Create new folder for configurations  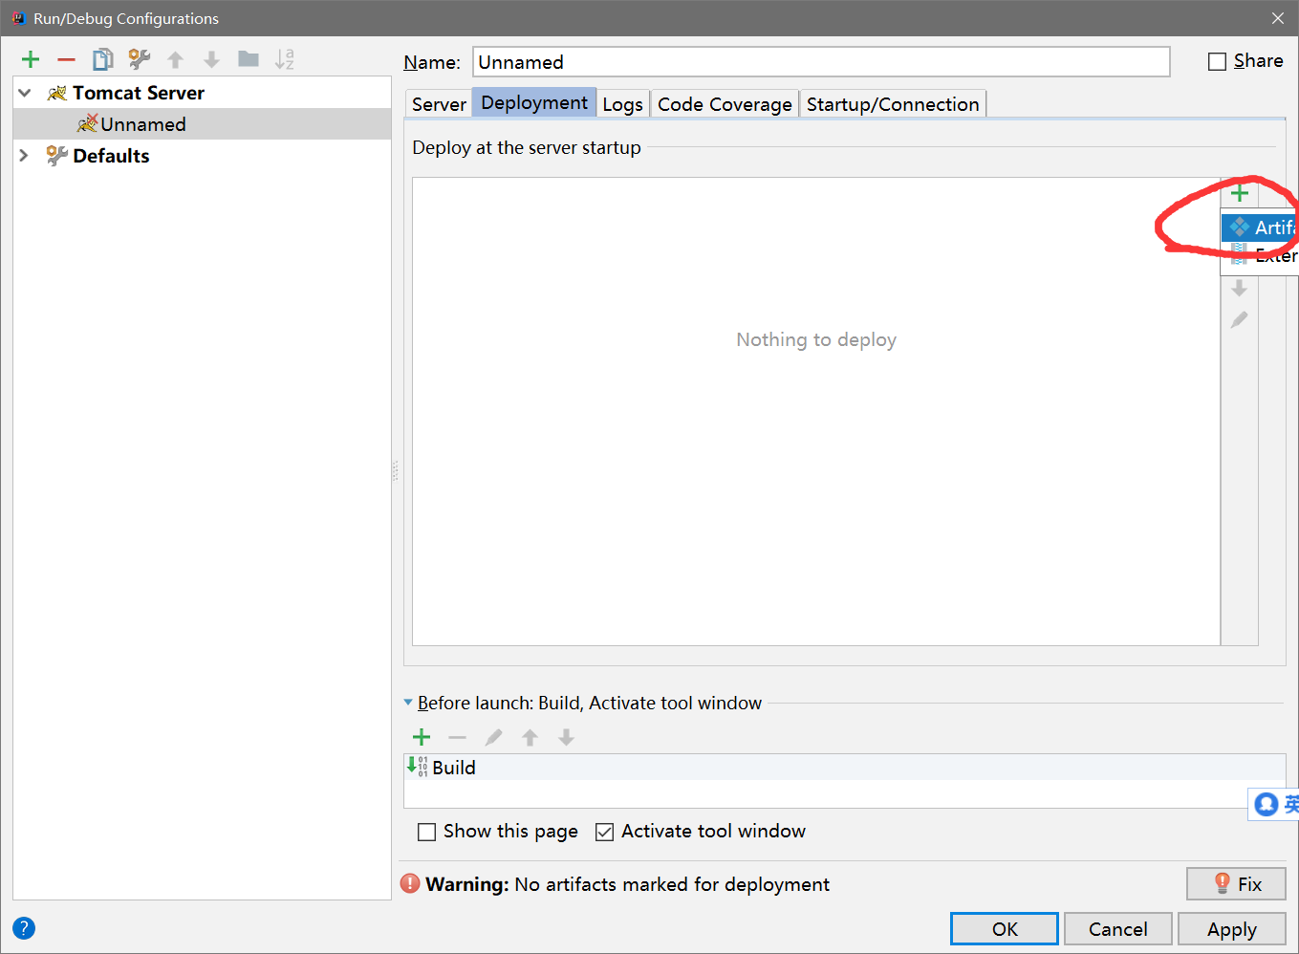coord(249,59)
